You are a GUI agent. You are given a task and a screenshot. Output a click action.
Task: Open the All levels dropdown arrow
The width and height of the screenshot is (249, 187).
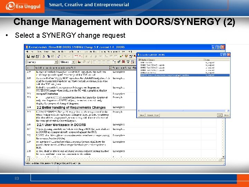click(x=73, y=62)
